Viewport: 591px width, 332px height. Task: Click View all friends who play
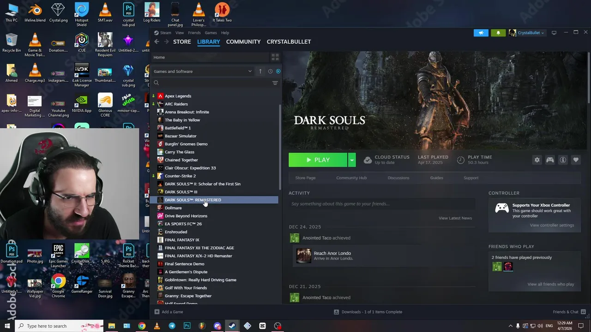(551, 284)
